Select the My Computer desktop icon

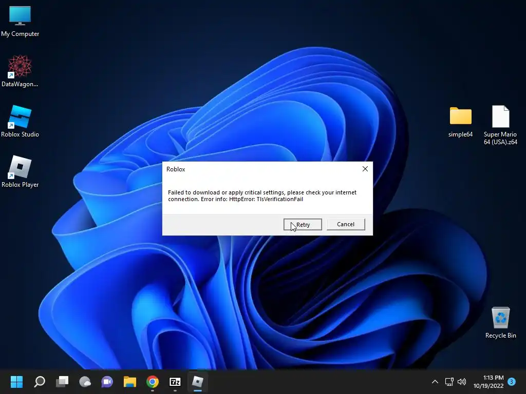20,22
